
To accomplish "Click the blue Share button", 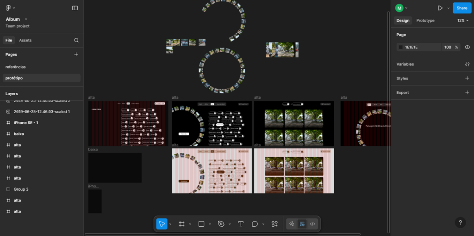I will pos(462,8).
